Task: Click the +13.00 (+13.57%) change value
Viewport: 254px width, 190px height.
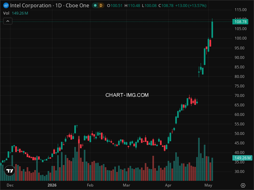Action: point(191,6)
